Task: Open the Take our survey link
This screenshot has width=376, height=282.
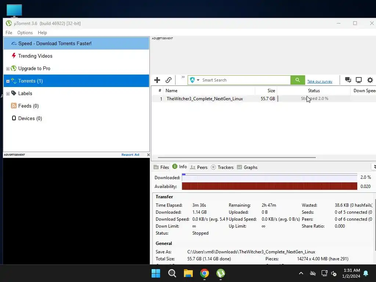Action: 320,82
